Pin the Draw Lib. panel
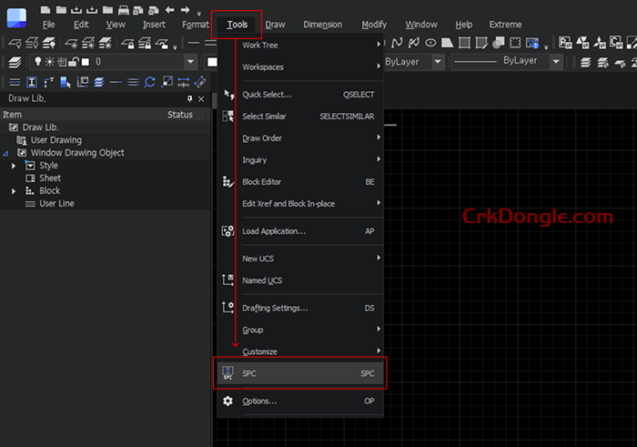637x447 pixels. coord(189,98)
